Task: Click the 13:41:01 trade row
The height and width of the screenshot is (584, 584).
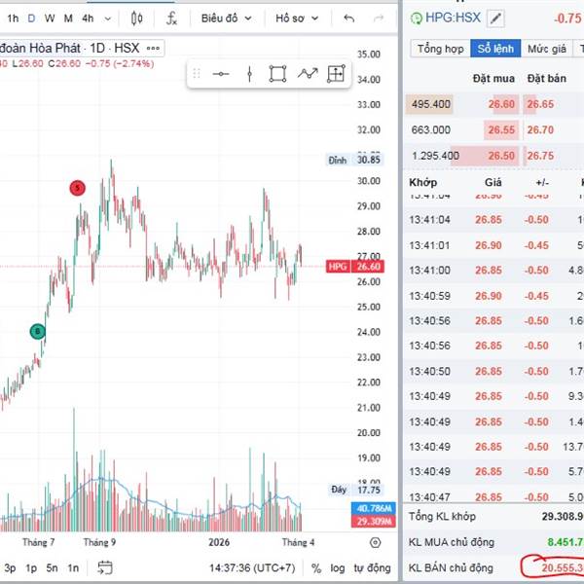Action: click(x=493, y=245)
